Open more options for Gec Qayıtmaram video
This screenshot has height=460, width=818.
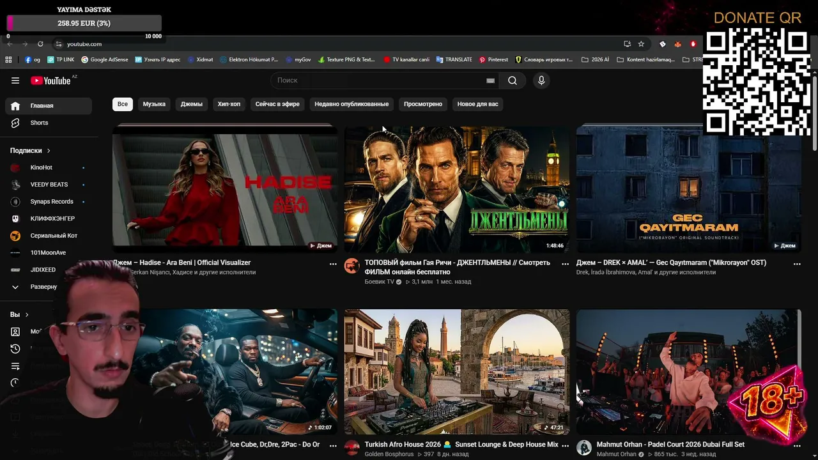797,263
